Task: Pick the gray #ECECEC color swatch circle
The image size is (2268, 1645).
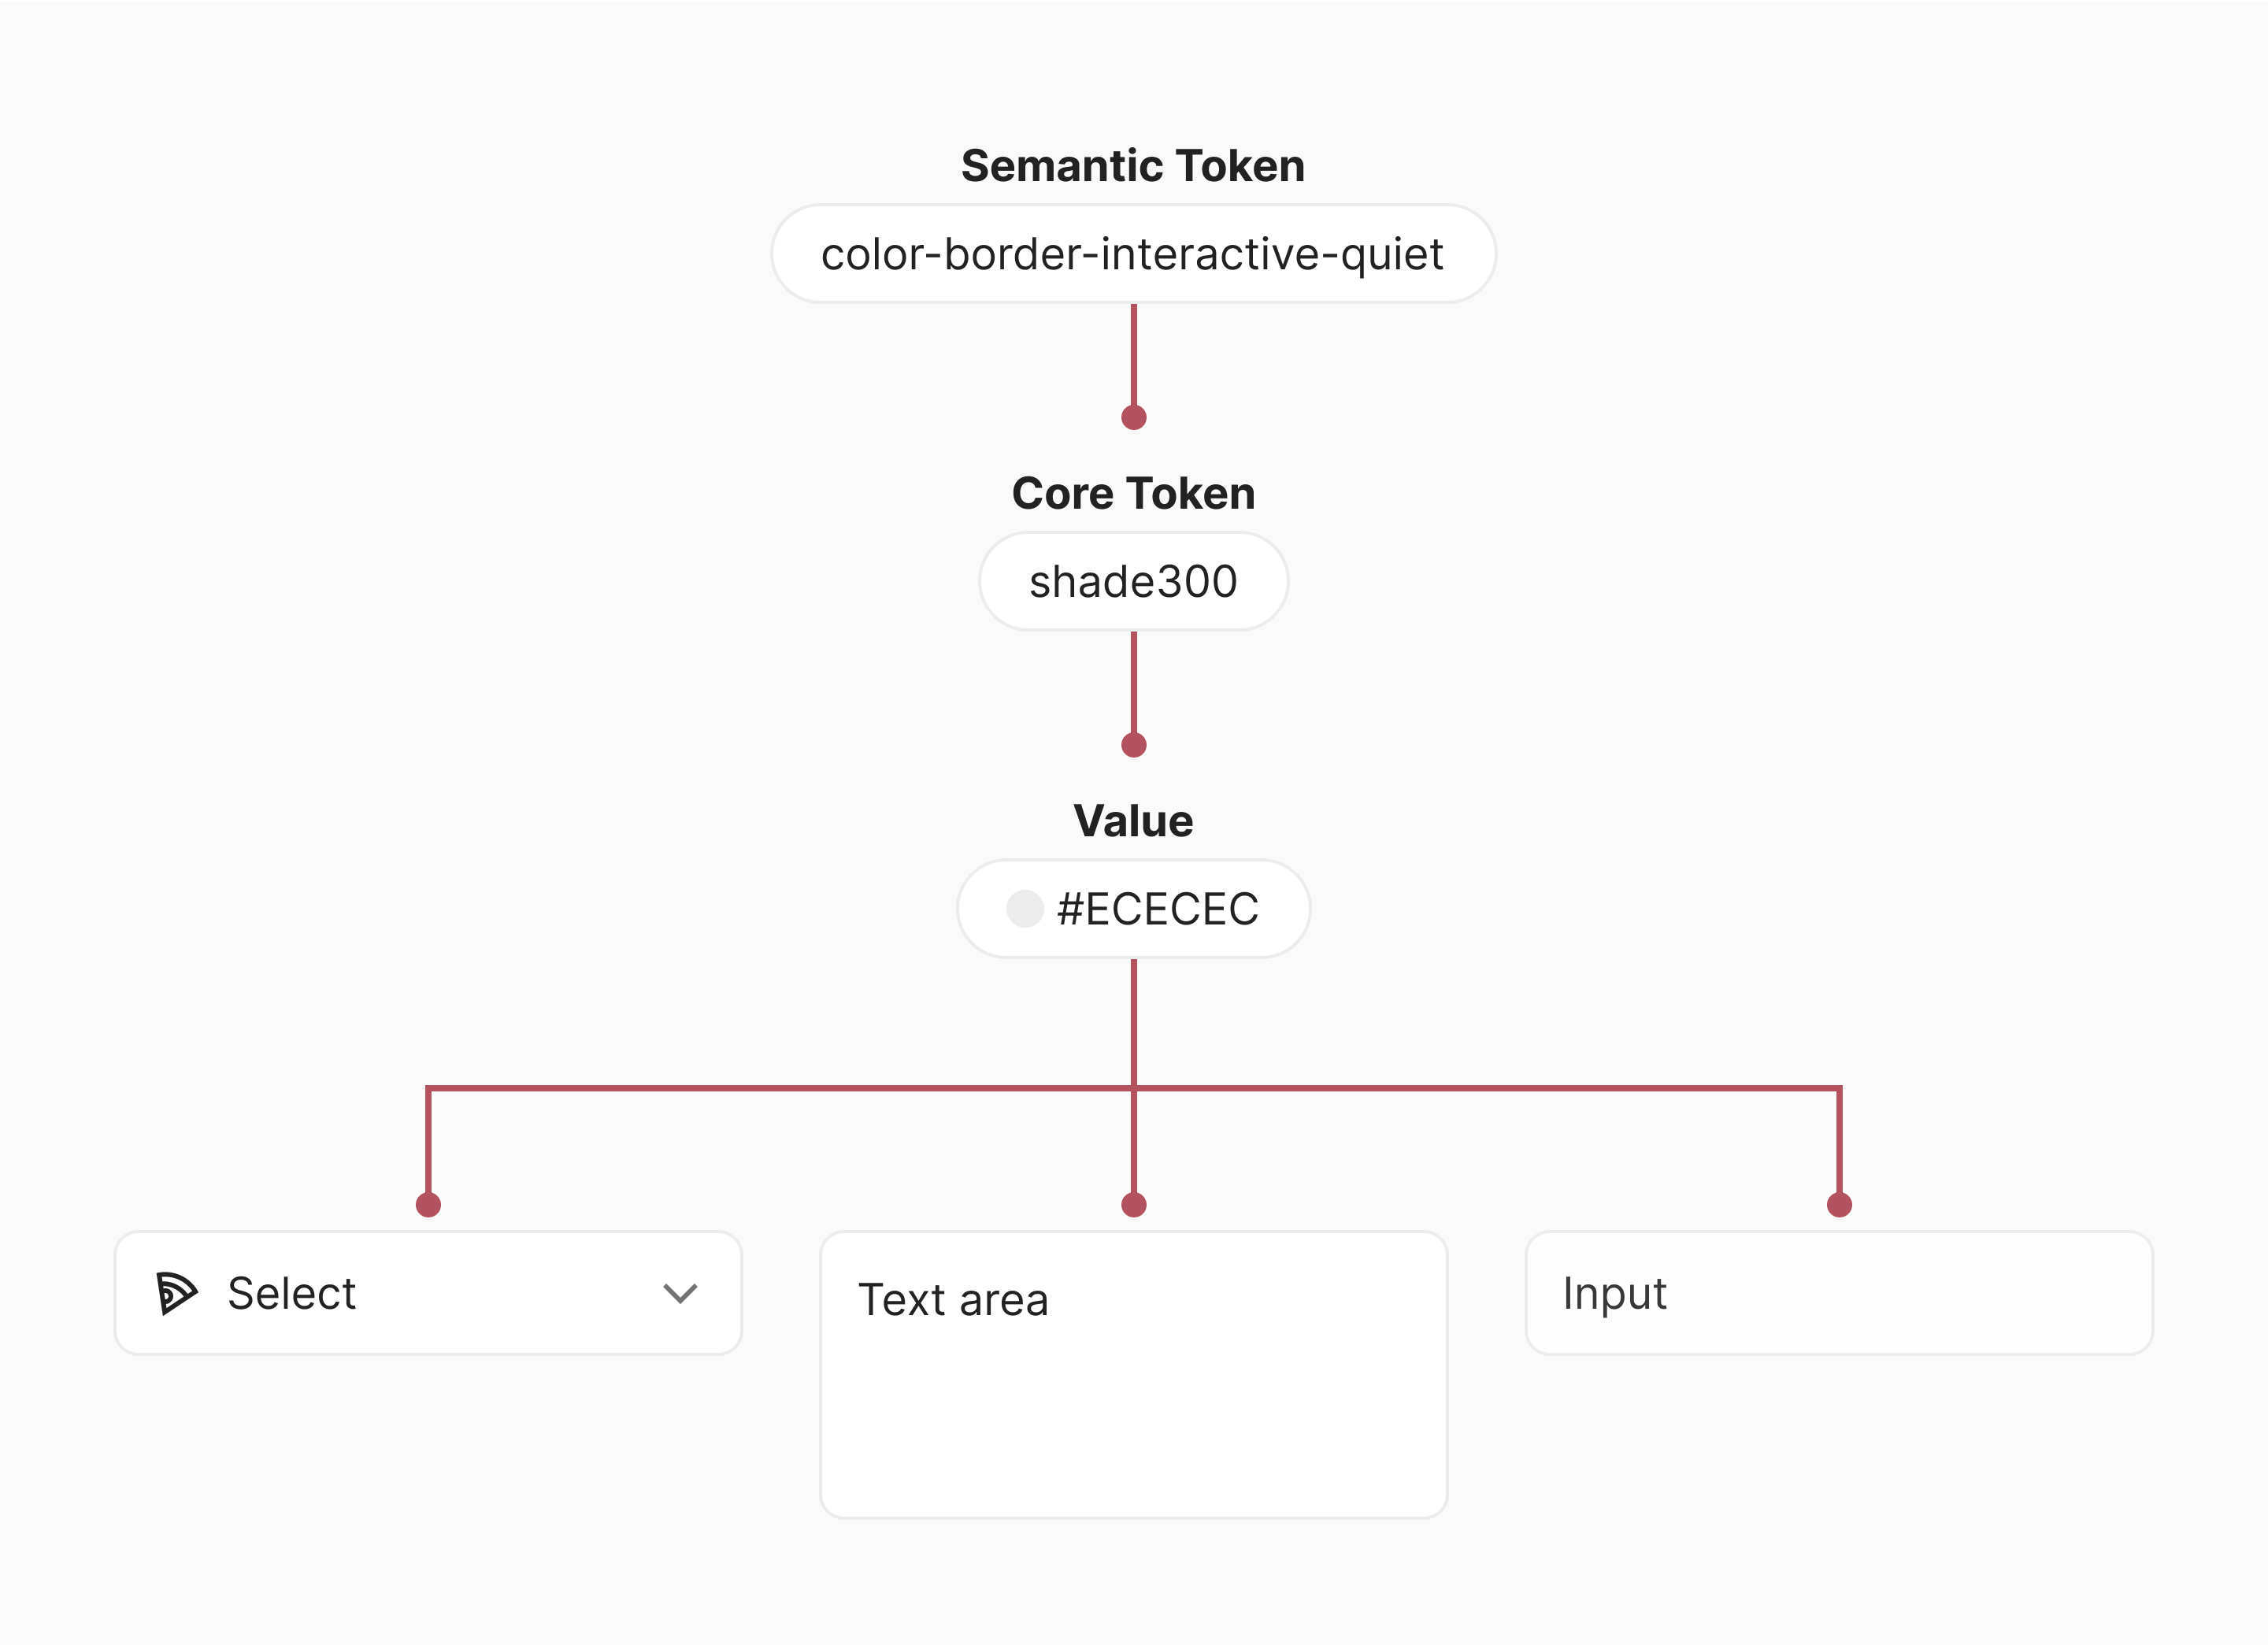Action: point(1024,909)
